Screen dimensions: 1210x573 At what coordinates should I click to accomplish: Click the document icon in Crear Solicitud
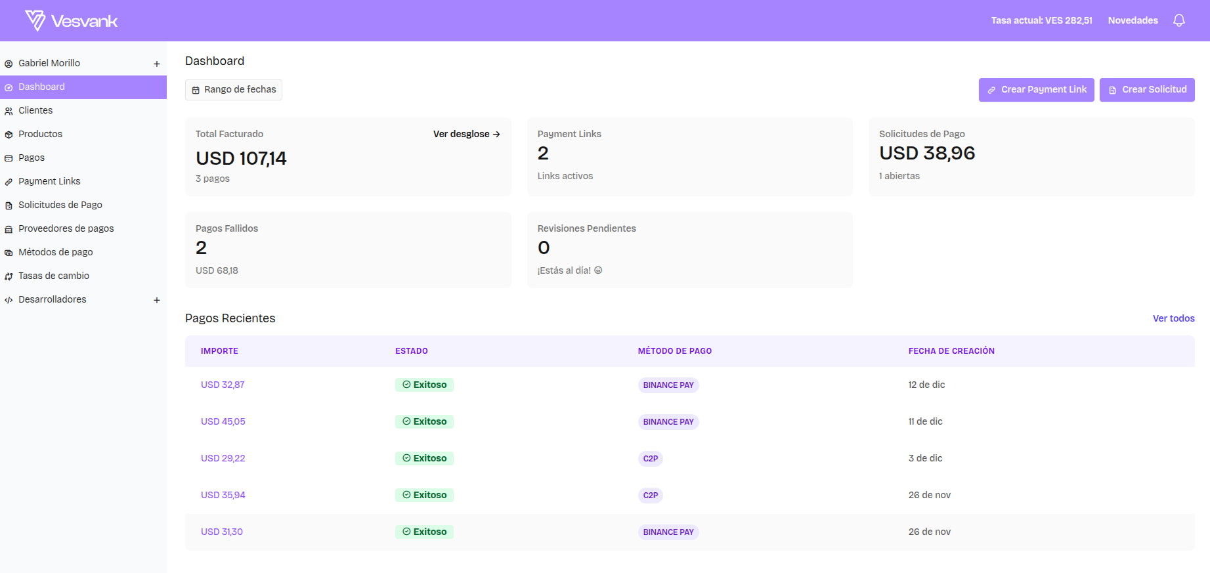[1112, 90]
